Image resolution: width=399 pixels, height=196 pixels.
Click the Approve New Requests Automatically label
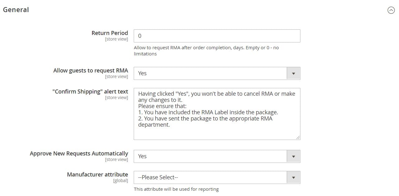[79, 153]
